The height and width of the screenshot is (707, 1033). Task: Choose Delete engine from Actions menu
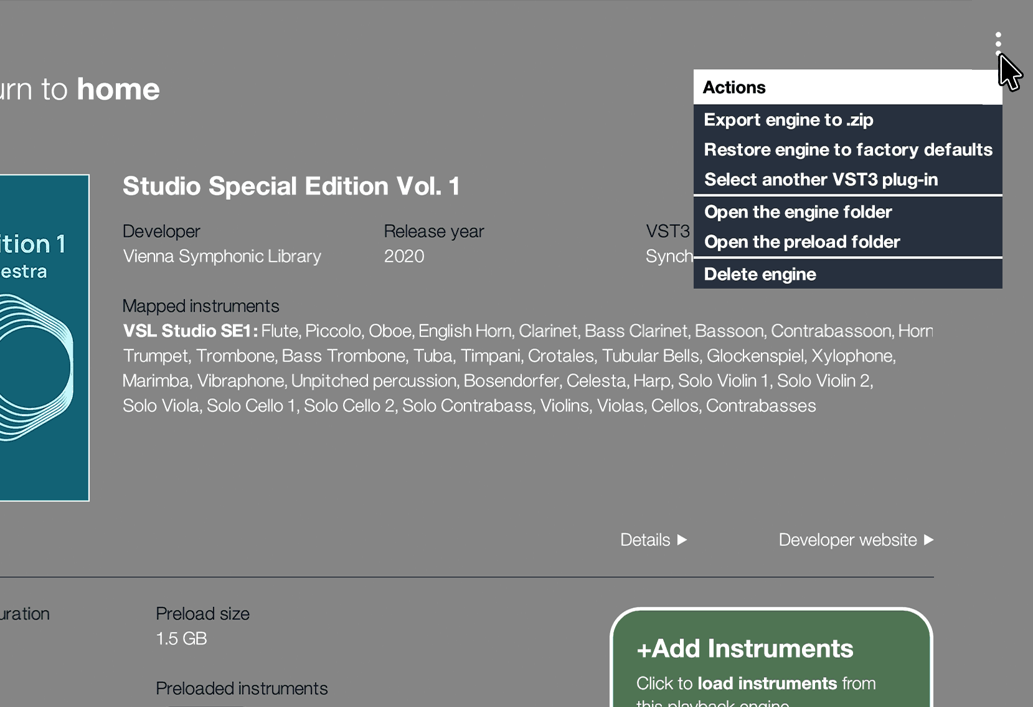pyautogui.click(x=760, y=274)
